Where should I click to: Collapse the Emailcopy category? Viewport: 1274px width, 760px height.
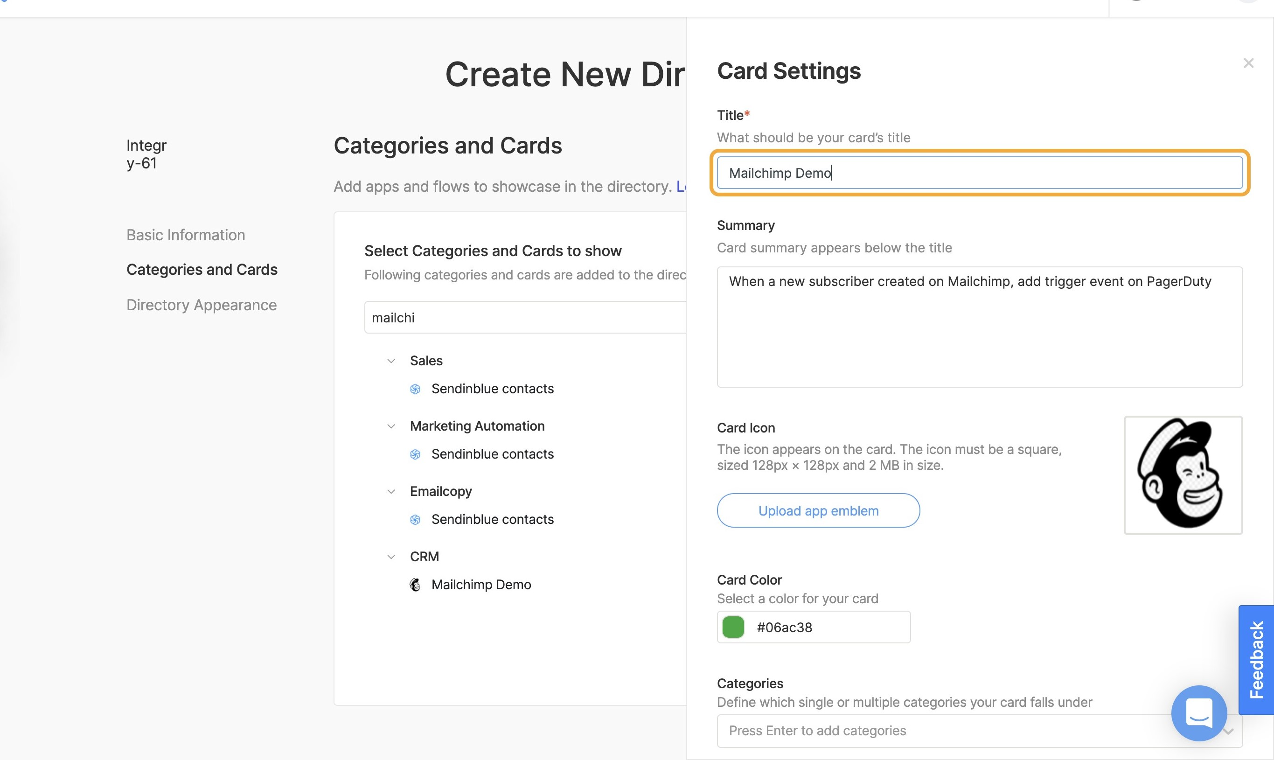tap(391, 491)
